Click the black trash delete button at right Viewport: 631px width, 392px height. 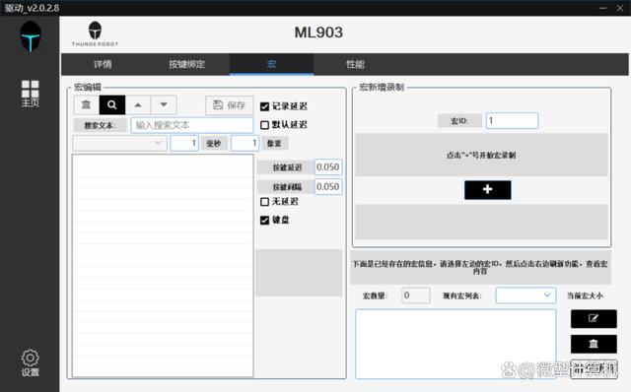(x=594, y=344)
